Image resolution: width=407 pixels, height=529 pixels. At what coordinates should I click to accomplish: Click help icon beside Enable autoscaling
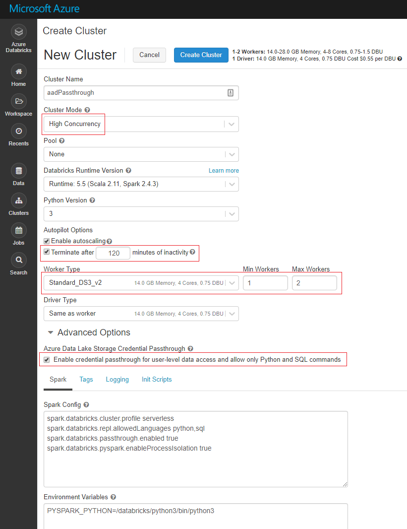109,241
